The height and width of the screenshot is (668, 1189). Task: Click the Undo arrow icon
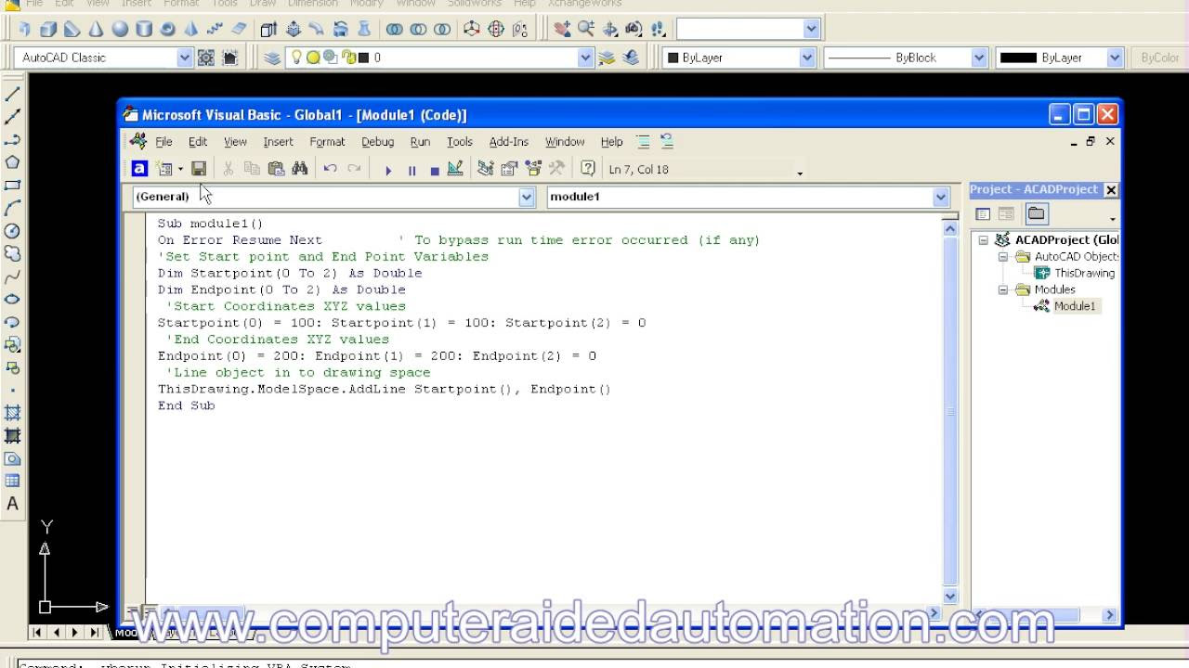click(x=330, y=169)
